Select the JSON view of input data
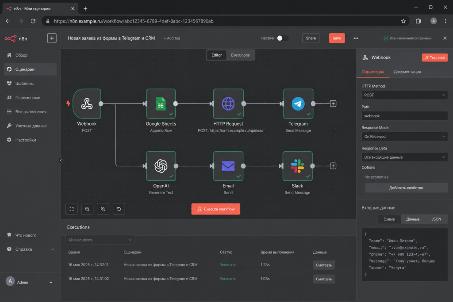Screen dimensions: 453x302 pyautogui.click(x=436, y=219)
